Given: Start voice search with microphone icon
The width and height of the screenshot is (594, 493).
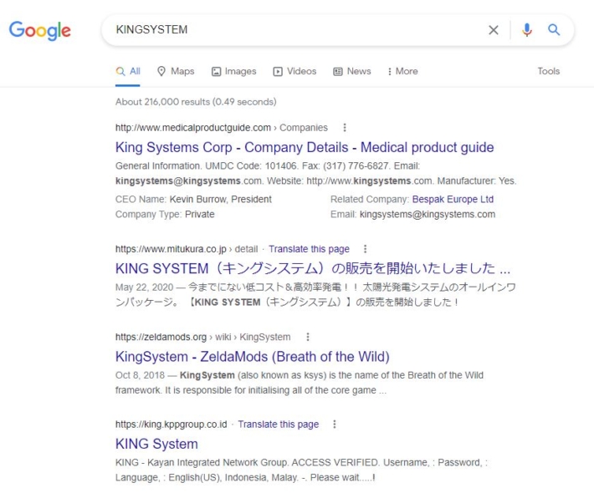Looking at the screenshot, I should pyautogui.click(x=526, y=29).
